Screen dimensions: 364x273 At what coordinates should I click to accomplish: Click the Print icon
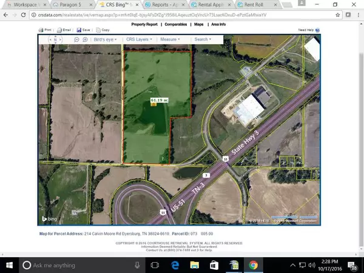(x=41, y=29)
